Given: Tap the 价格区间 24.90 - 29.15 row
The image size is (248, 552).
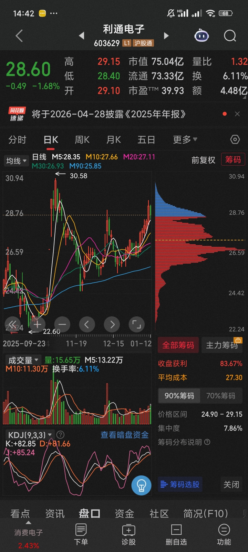Looking at the screenshot, I should pyautogui.click(x=200, y=414).
